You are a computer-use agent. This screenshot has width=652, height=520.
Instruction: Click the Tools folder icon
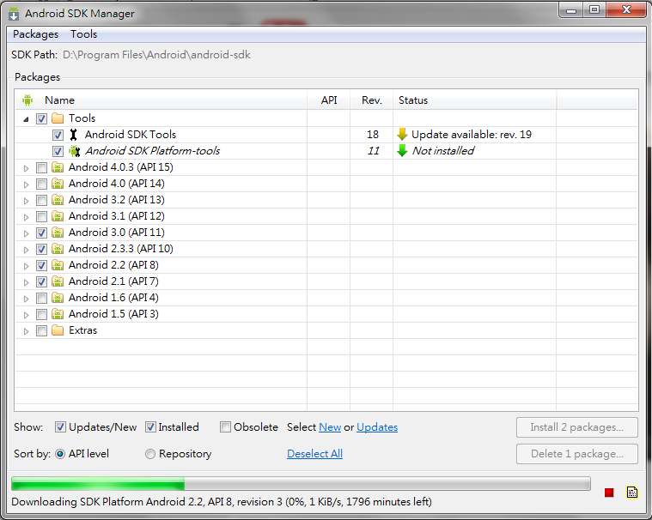(x=58, y=118)
